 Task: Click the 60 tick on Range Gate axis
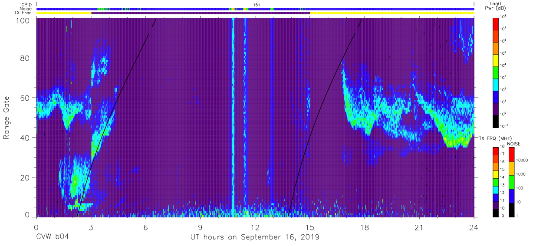(x=26, y=98)
